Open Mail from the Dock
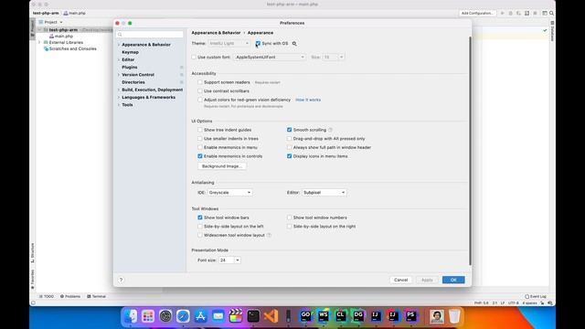This screenshot has width=585, height=329. pyautogui.click(x=218, y=316)
